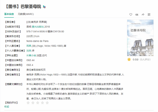Switch to the 基本信息 tab

coord(9,14)
